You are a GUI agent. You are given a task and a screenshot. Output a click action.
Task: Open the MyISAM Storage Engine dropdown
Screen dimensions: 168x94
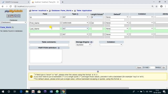pos(83,45)
